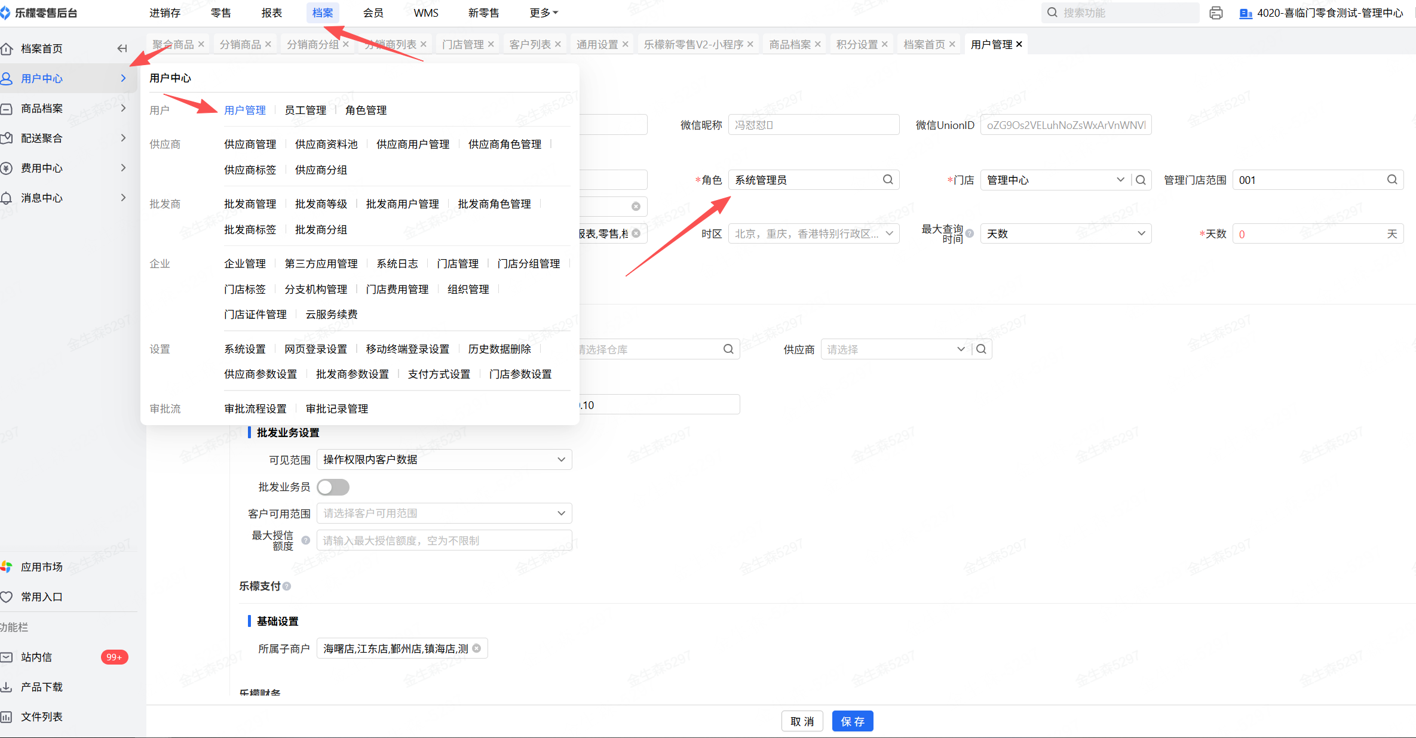This screenshot has height=738, width=1416.
Task: Click the help icon next to 乐檬支付
Action: pos(287,586)
